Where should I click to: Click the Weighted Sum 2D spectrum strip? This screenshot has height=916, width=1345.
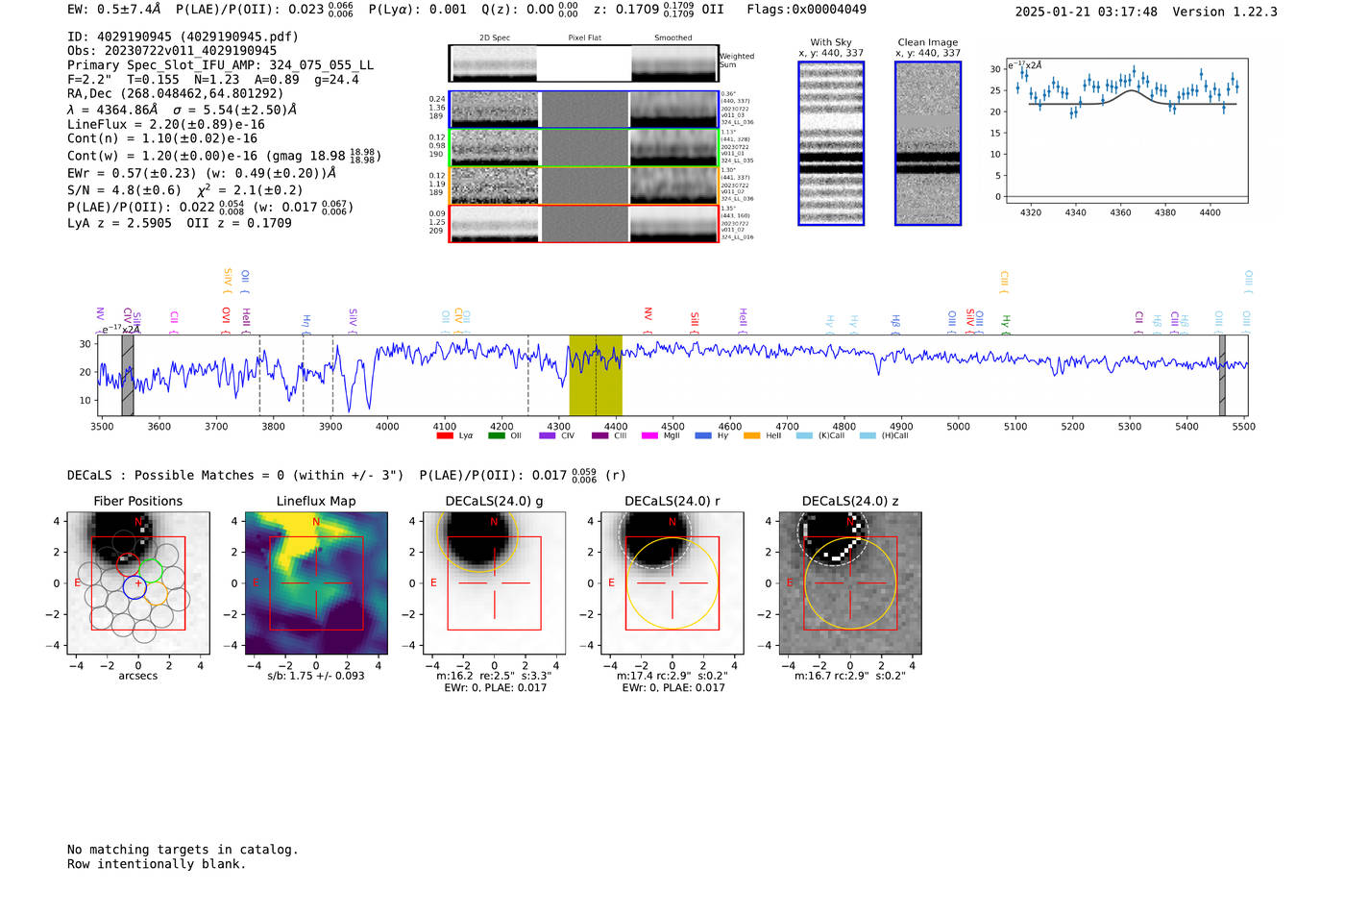(584, 63)
